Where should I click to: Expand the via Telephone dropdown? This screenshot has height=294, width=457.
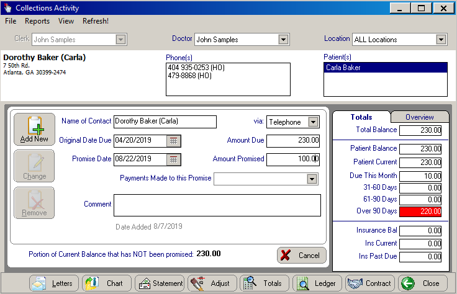314,122
